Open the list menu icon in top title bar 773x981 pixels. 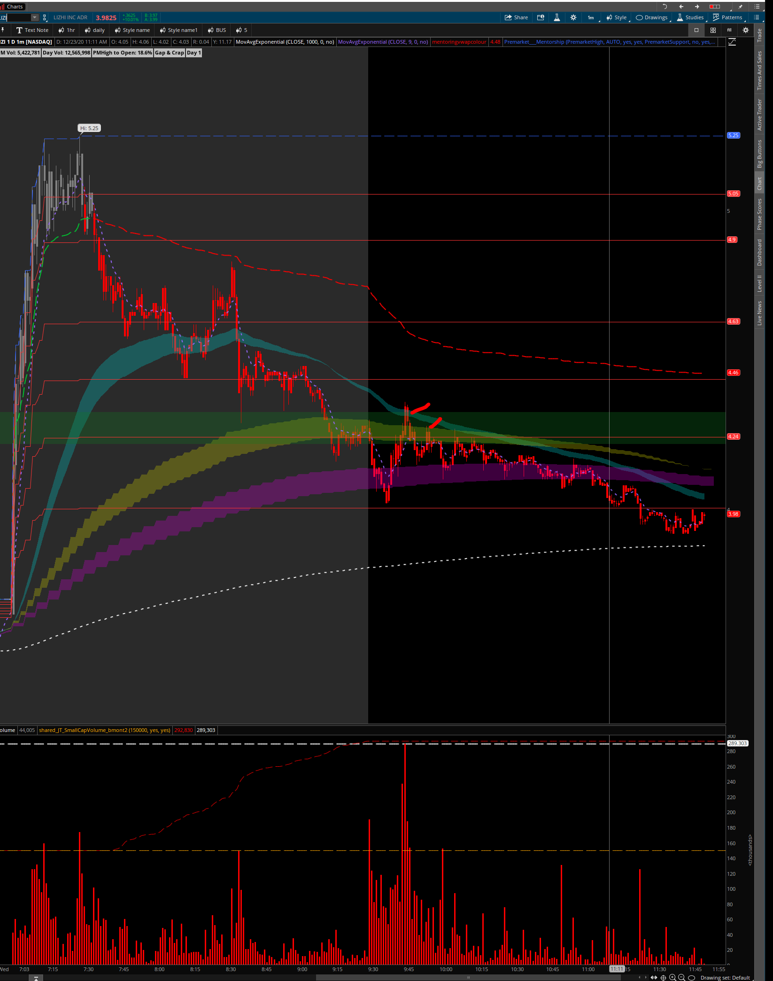coord(757,7)
